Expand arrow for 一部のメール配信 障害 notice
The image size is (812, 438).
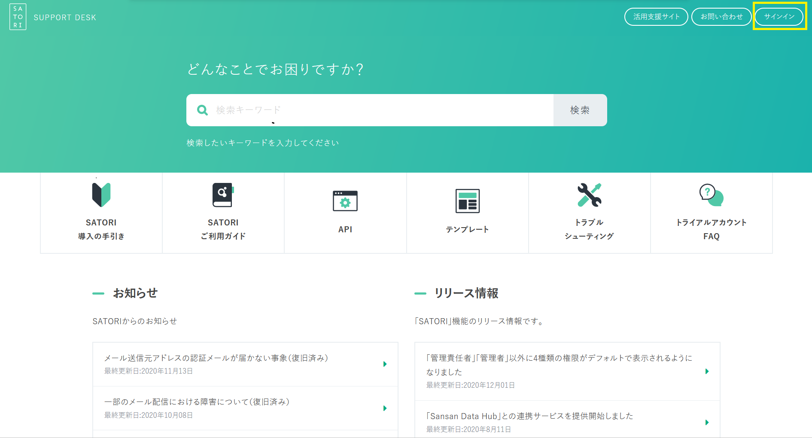pyautogui.click(x=385, y=408)
